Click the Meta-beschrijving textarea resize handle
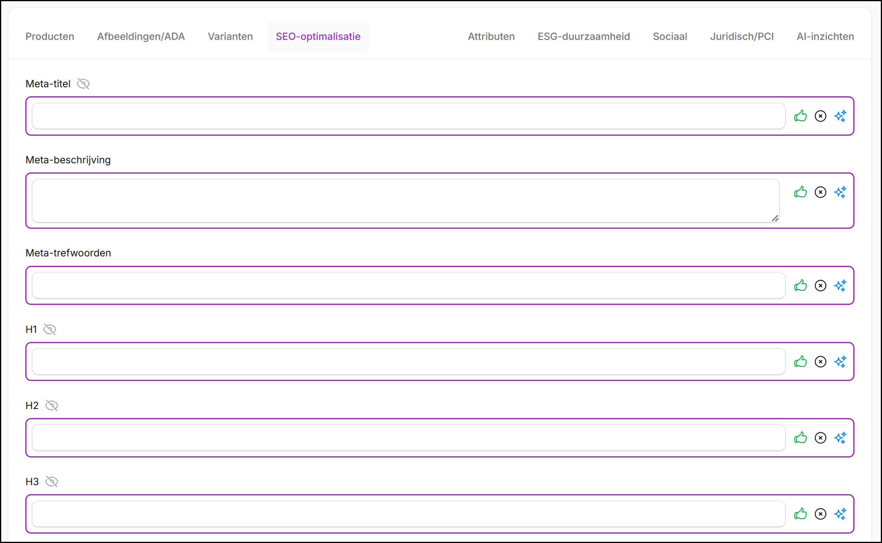This screenshot has height=543, width=882. point(775,218)
